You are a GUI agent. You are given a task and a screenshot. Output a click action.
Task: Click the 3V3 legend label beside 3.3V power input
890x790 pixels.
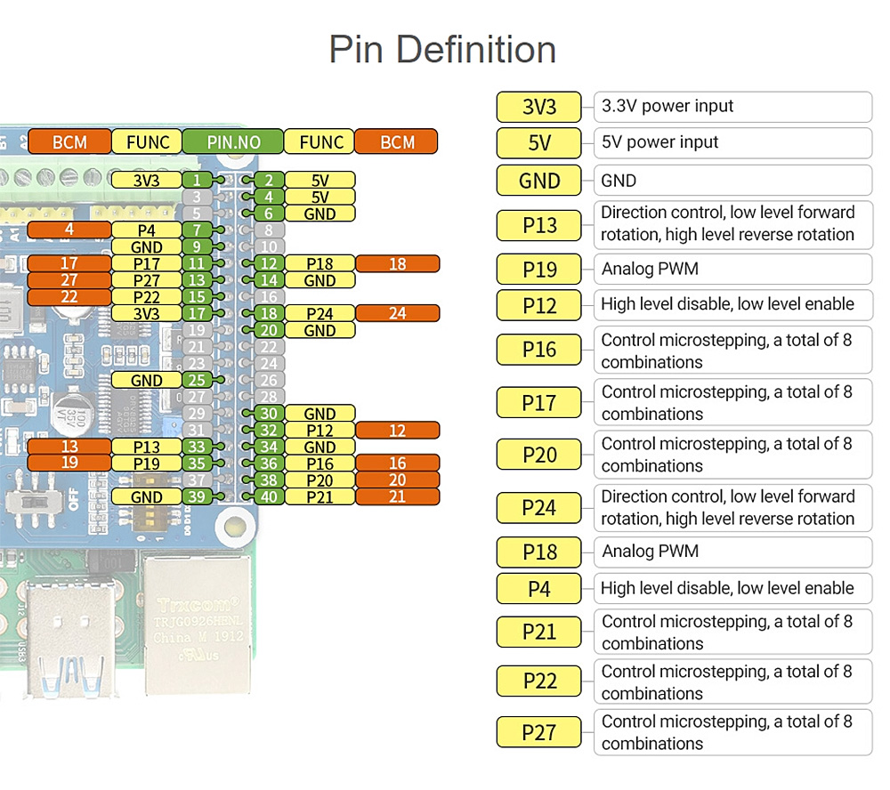[539, 107]
